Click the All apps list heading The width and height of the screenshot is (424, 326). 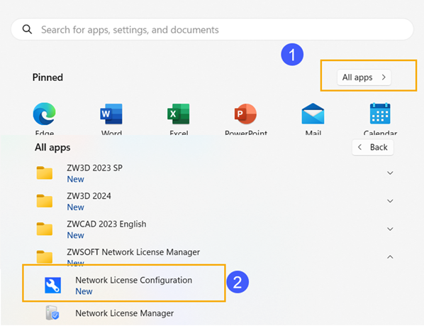pyautogui.click(x=52, y=148)
